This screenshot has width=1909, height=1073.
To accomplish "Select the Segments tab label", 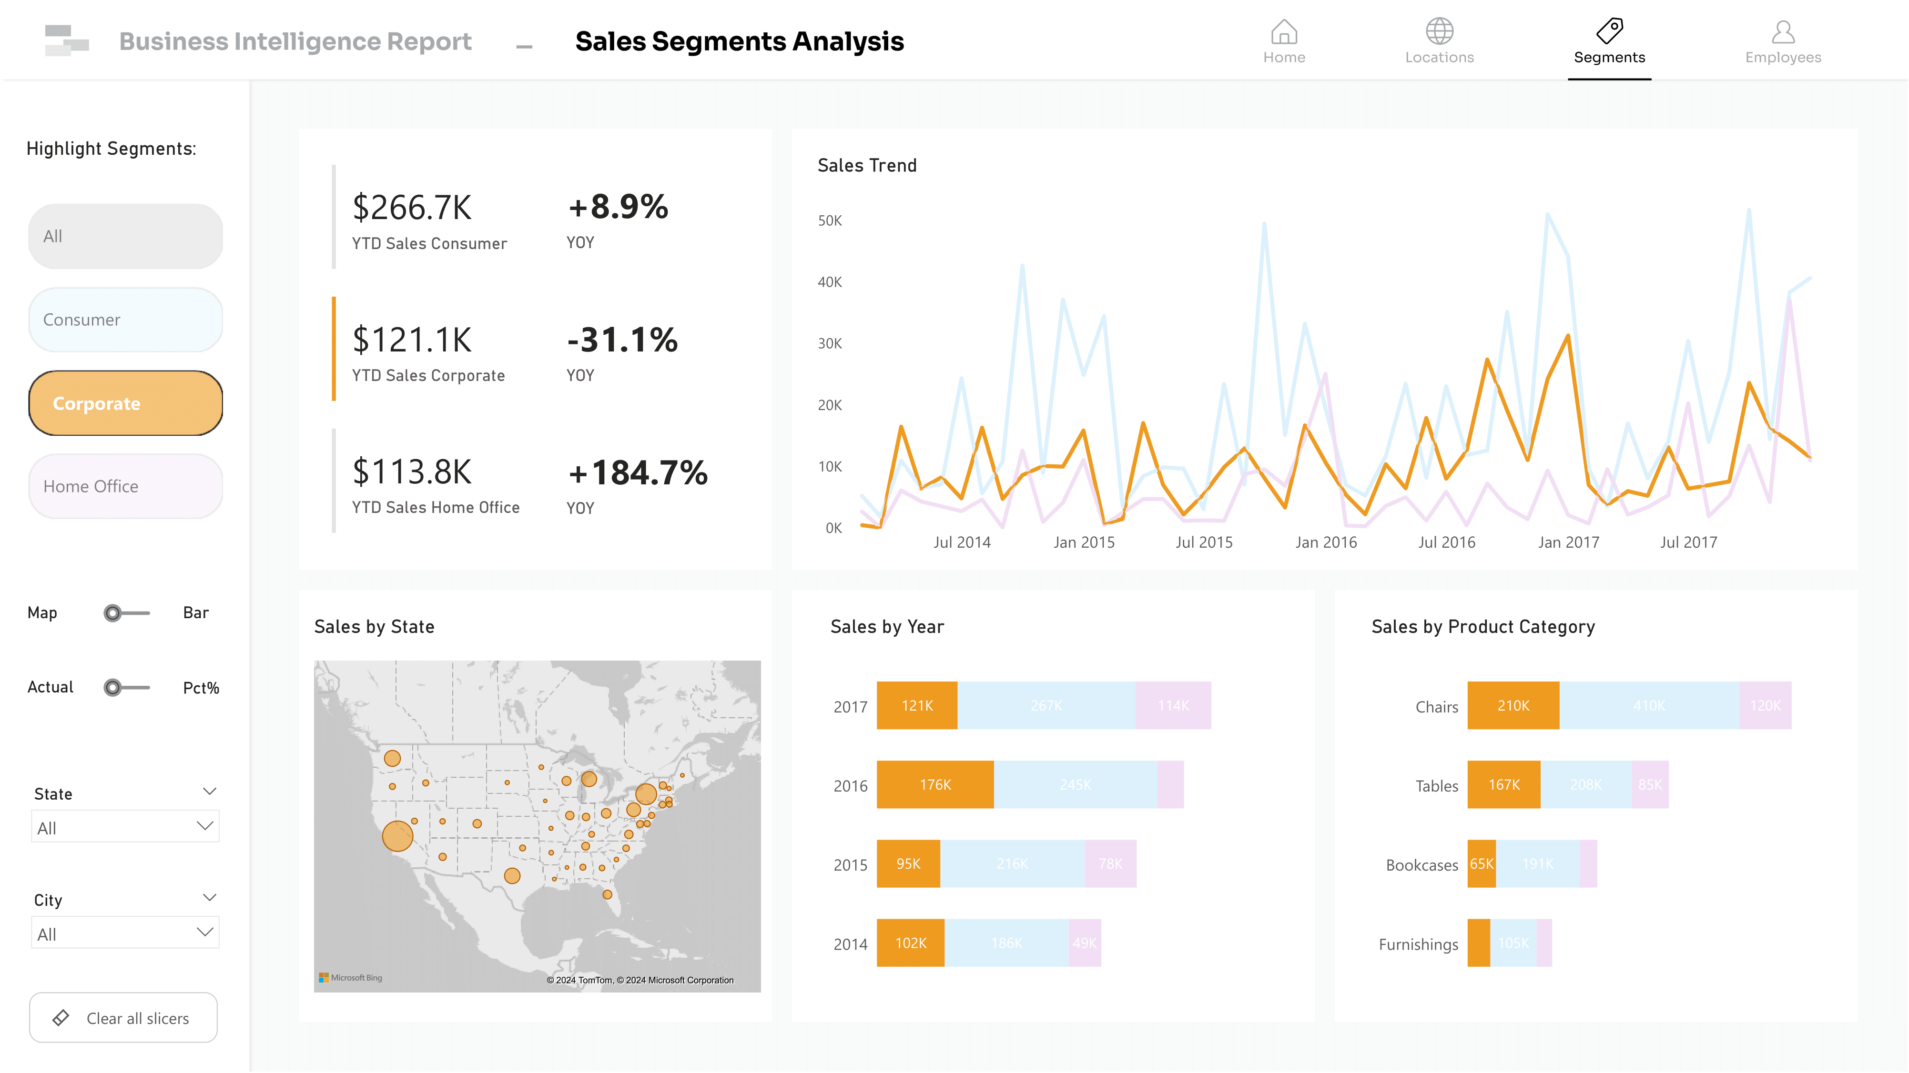I will coord(1609,58).
